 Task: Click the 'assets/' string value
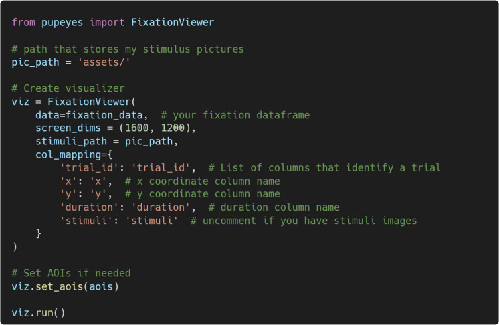tap(104, 62)
